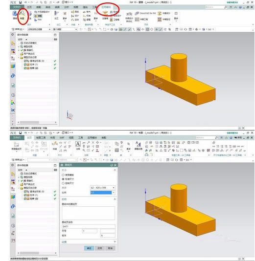Open scale (比例) dropdown arrow in Sheet dialog
The width and height of the screenshot is (255, 261).
114,193
